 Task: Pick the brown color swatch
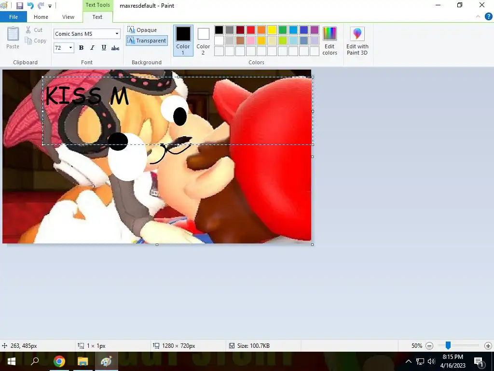pyautogui.click(x=240, y=41)
